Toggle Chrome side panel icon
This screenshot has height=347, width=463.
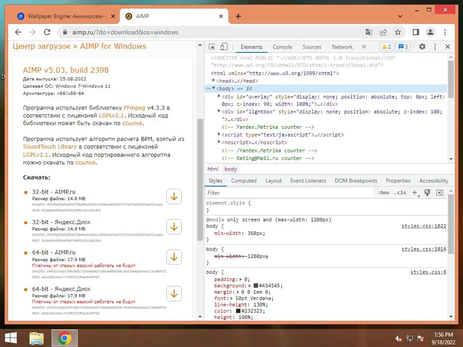pos(416,32)
